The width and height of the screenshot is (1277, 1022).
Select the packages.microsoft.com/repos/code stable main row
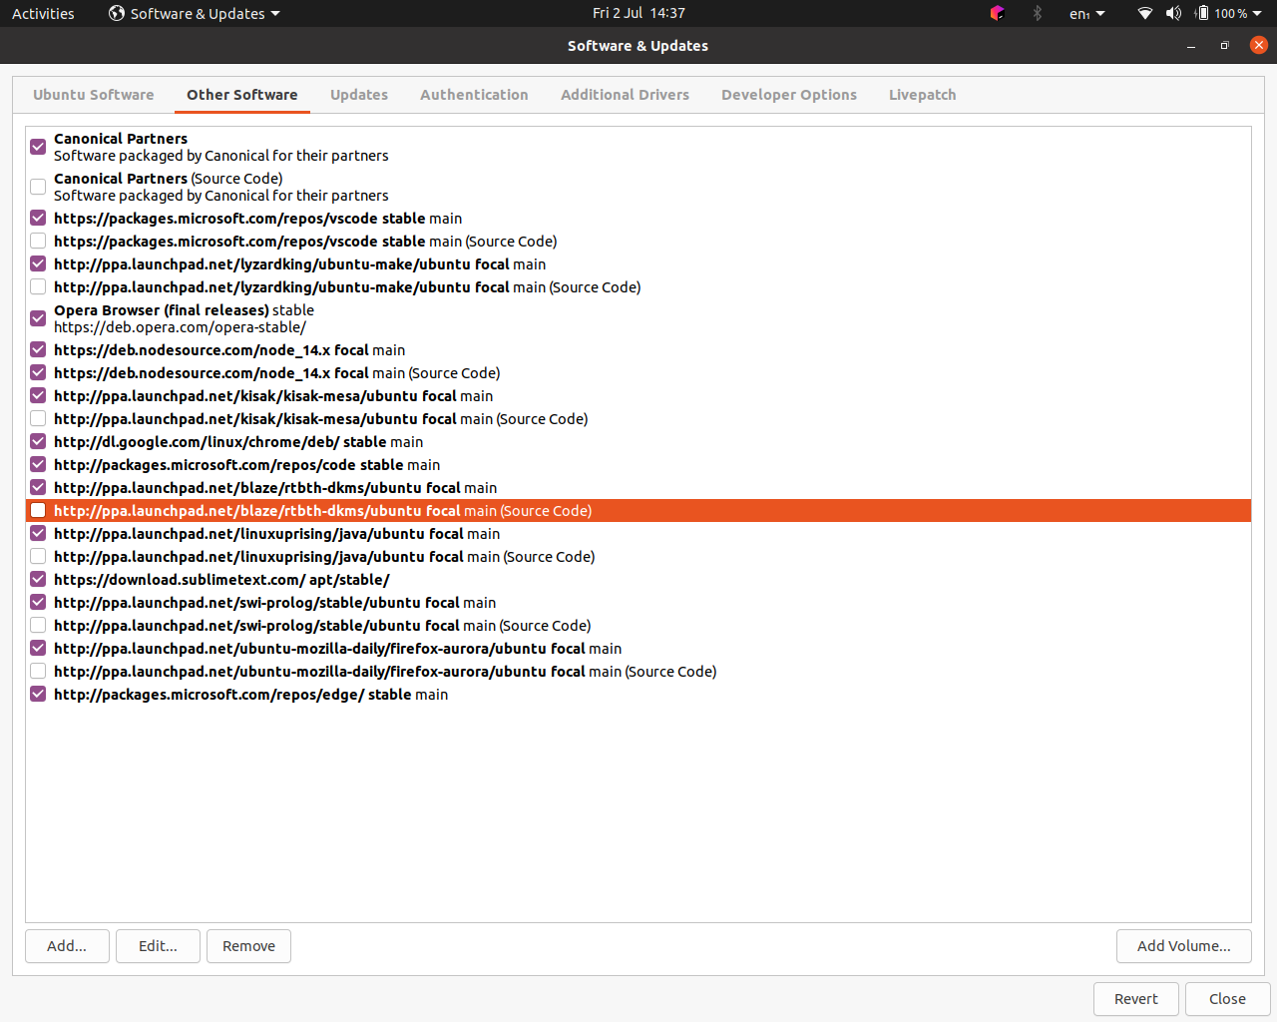[x=638, y=465]
